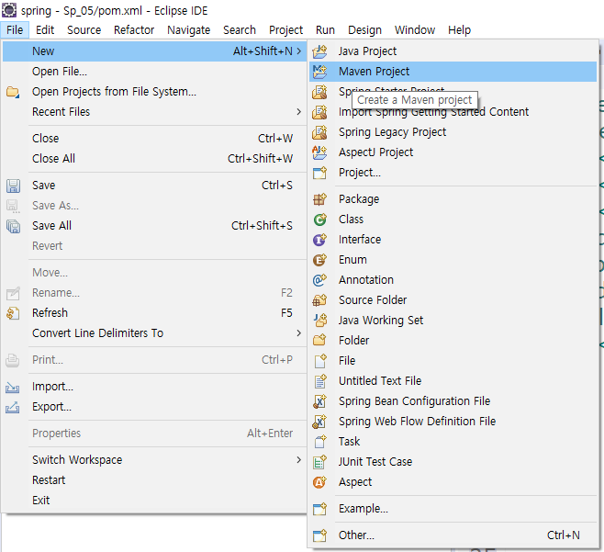
Task: Click the JUnit Test Case icon
Action: [x=319, y=462]
